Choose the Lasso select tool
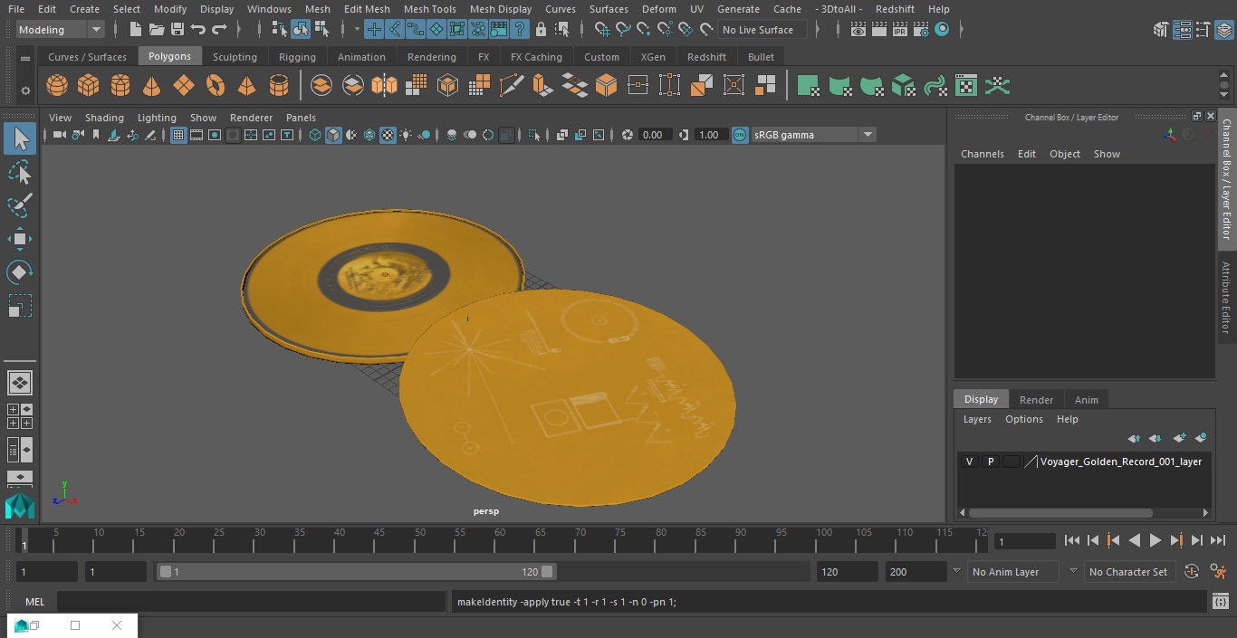Image resolution: width=1237 pixels, height=638 pixels. coord(20,172)
